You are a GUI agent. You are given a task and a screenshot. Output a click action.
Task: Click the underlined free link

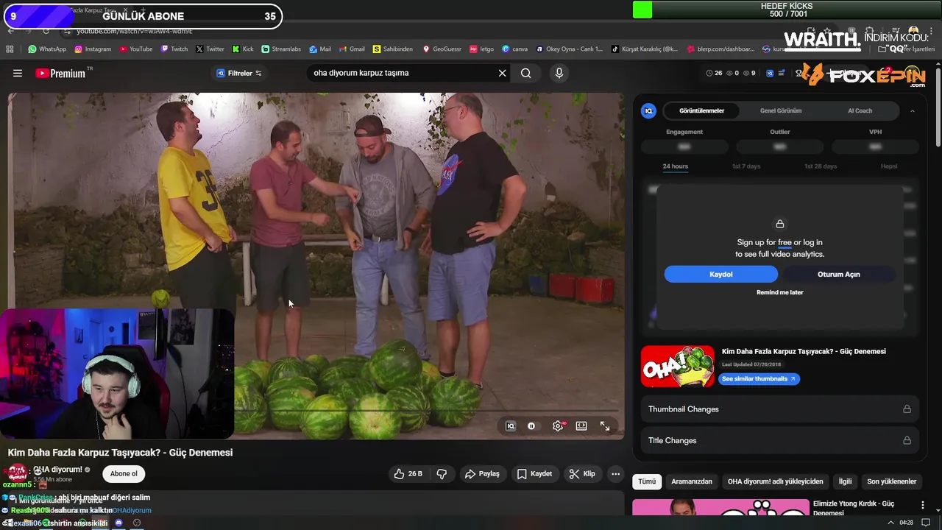[785, 242]
